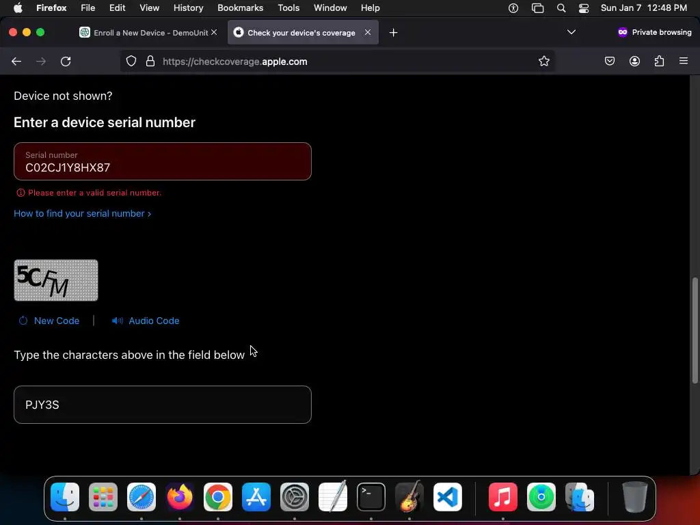
Task: Open Control Center in menu bar
Action: (x=584, y=8)
